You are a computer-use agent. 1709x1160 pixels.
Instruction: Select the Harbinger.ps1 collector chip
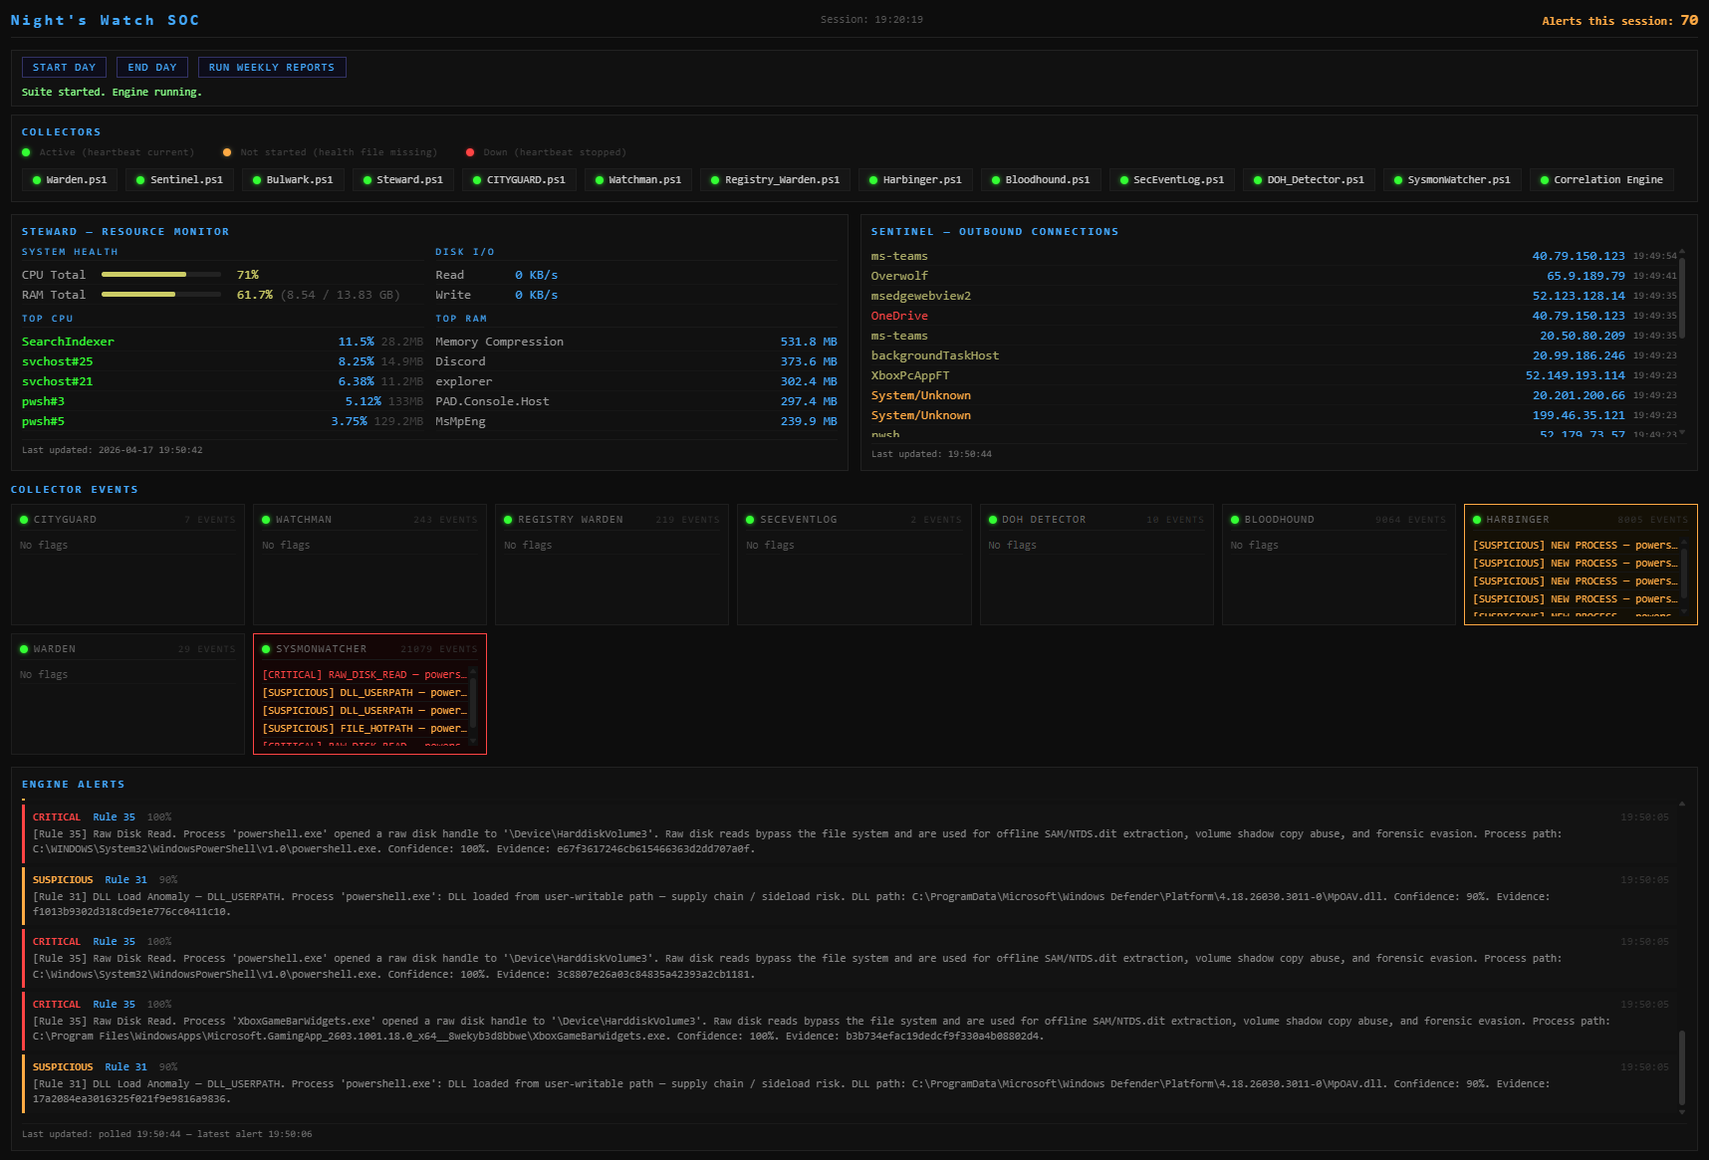[916, 180]
